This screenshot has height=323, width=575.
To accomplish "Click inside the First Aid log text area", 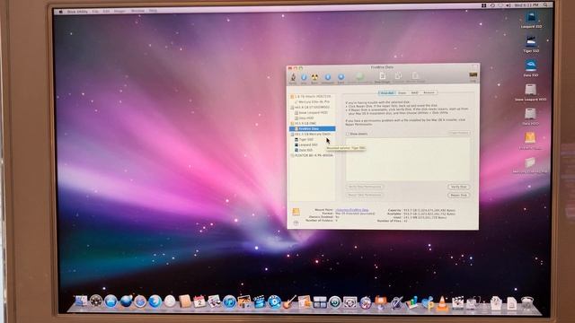I will (x=408, y=160).
